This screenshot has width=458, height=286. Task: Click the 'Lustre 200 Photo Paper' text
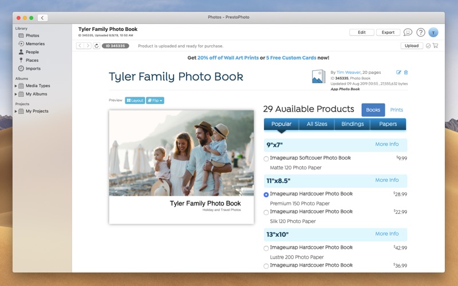point(297,257)
